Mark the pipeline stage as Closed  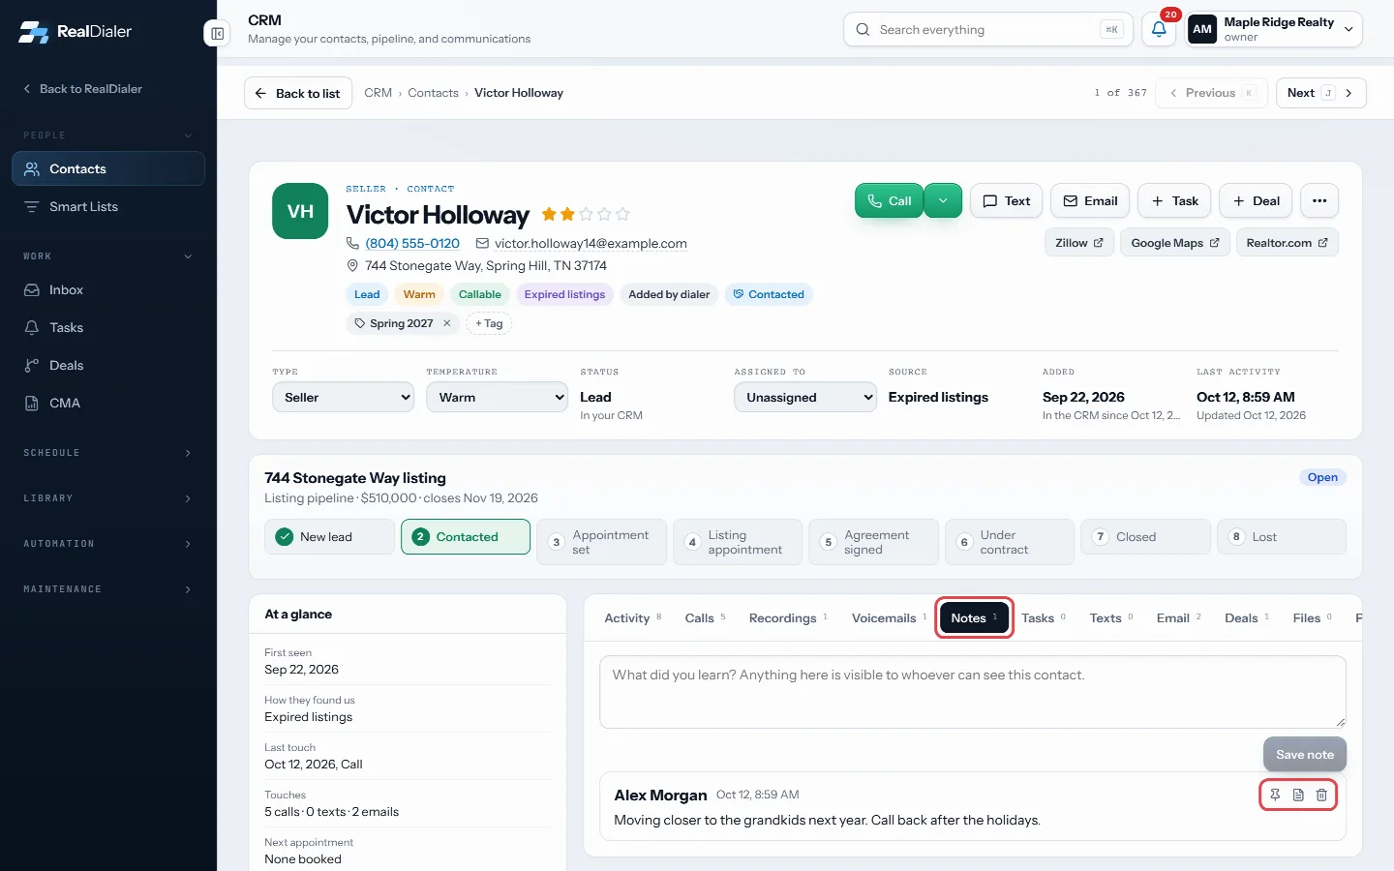(x=1145, y=537)
